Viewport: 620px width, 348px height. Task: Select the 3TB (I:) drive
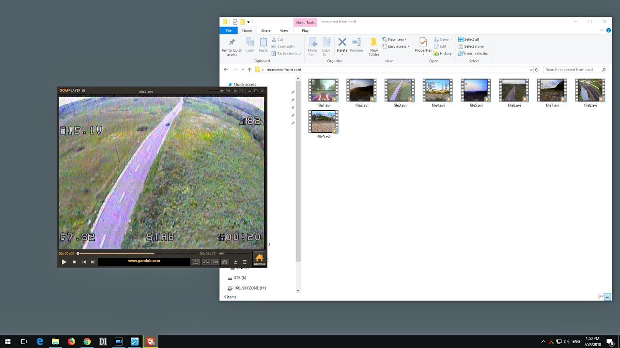pyautogui.click(x=237, y=278)
